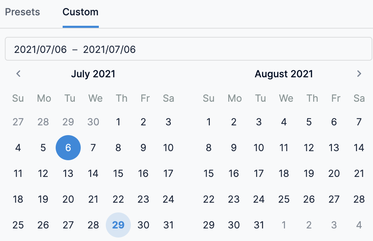Select August 31 as end date
This screenshot has width=373, height=241.
click(x=259, y=225)
